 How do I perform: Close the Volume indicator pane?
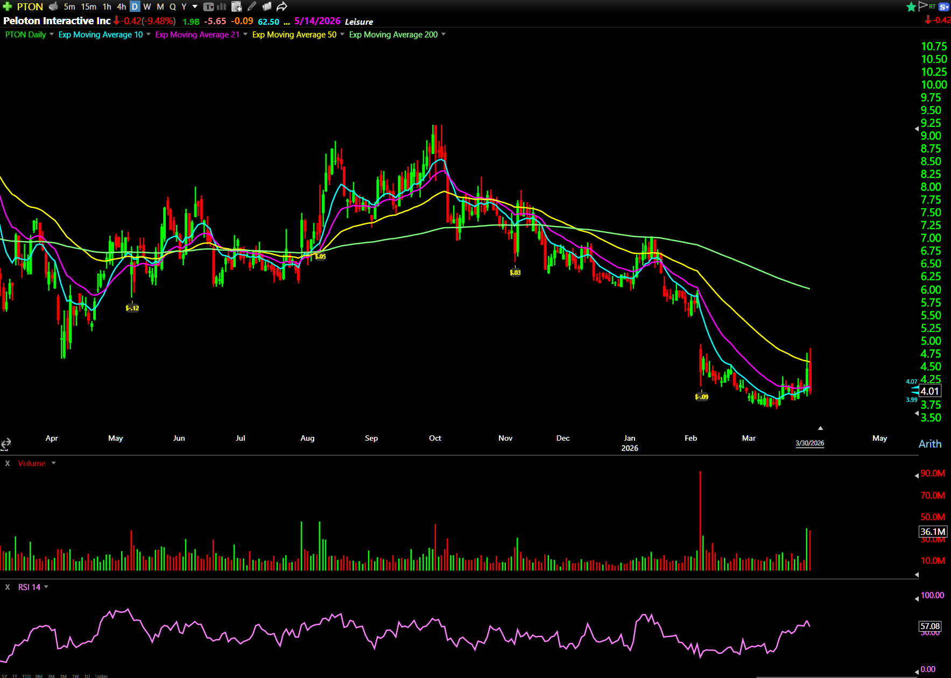(x=8, y=463)
